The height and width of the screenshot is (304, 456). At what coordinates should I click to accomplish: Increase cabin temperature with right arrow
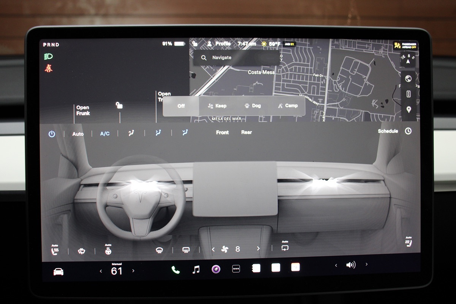click(x=133, y=271)
